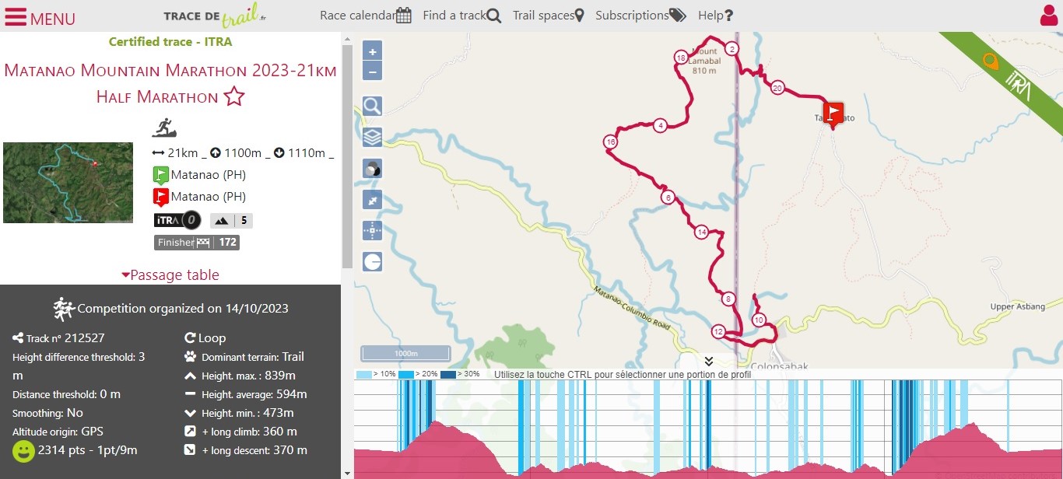The height and width of the screenshot is (479, 1063).
Task: Click the ITRA points badge
Action: [177, 221]
